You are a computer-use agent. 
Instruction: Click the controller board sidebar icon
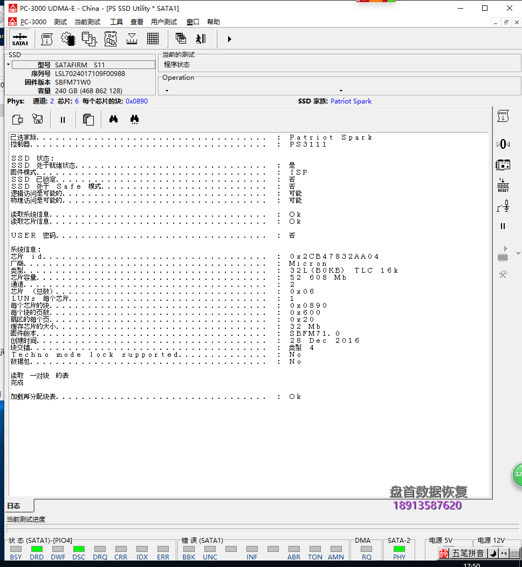click(503, 165)
